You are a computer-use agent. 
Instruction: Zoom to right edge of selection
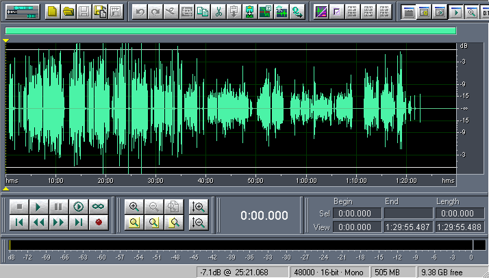tap(174, 223)
